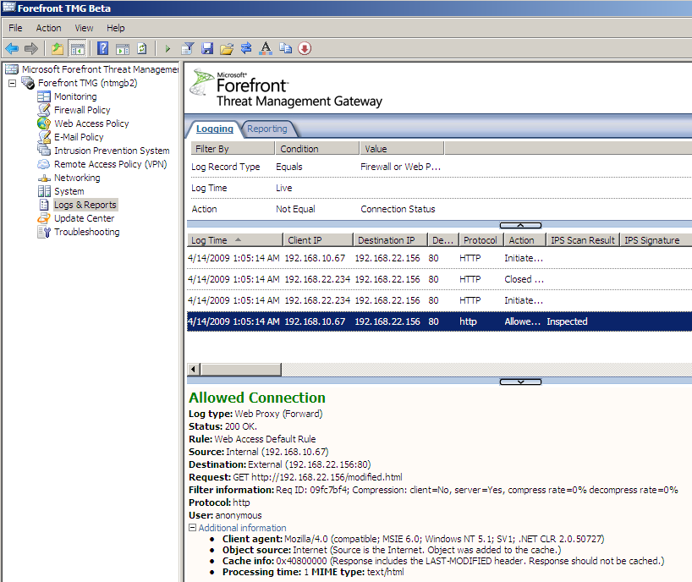Collapse the filter pane with up chevron
692x582 pixels.
pyautogui.click(x=520, y=226)
